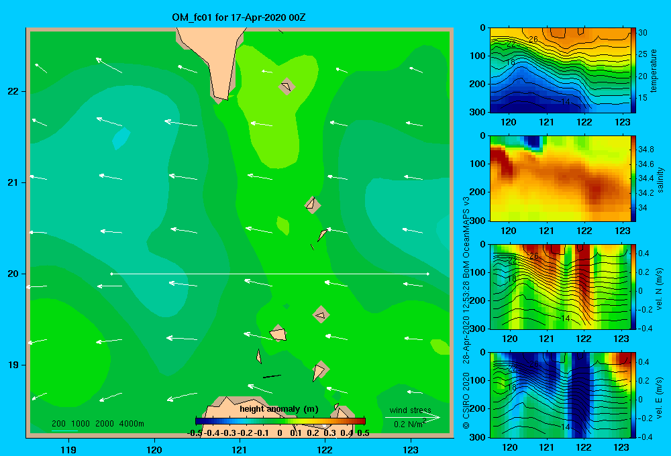Click longitude label 119 on the map axis
The width and height of the screenshot is (671, 456).
tap(68, 449)
